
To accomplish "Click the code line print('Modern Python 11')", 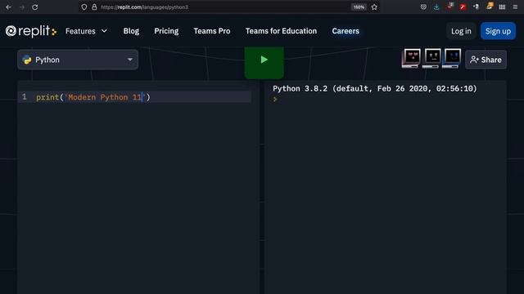I will click(93, 97).
